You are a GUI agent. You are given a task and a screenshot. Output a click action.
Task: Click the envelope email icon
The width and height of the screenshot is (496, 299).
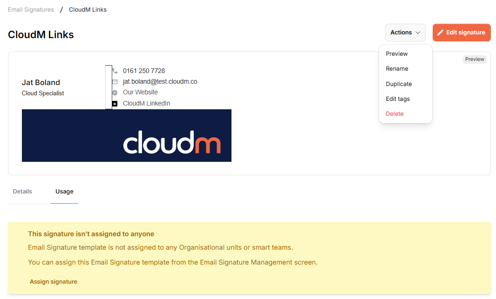pyautogui.click(x=115, y=82)
